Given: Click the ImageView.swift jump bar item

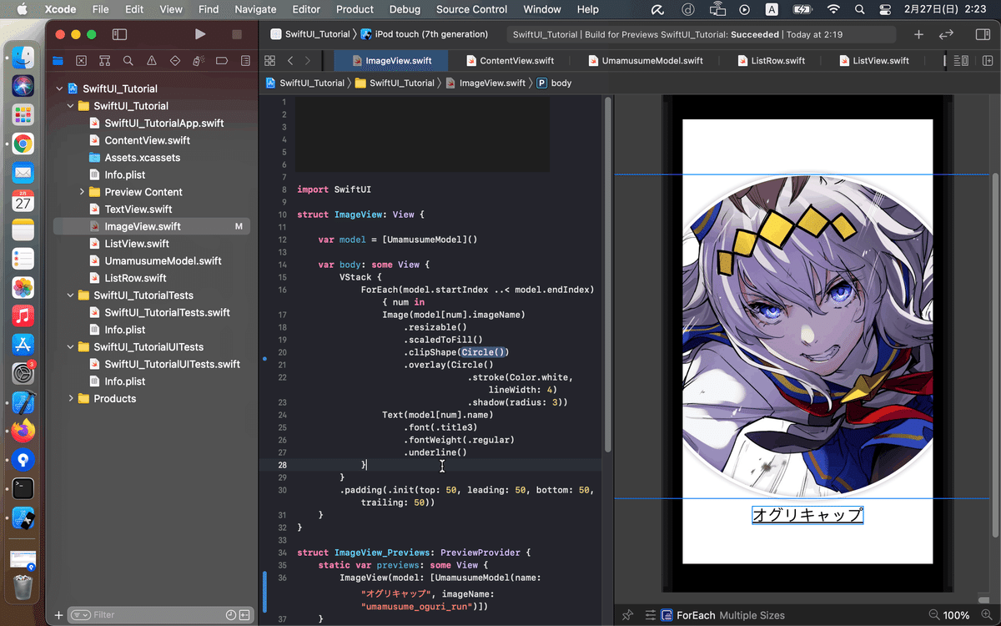Looking at the screenshot, I should click(x=486, y=83).
